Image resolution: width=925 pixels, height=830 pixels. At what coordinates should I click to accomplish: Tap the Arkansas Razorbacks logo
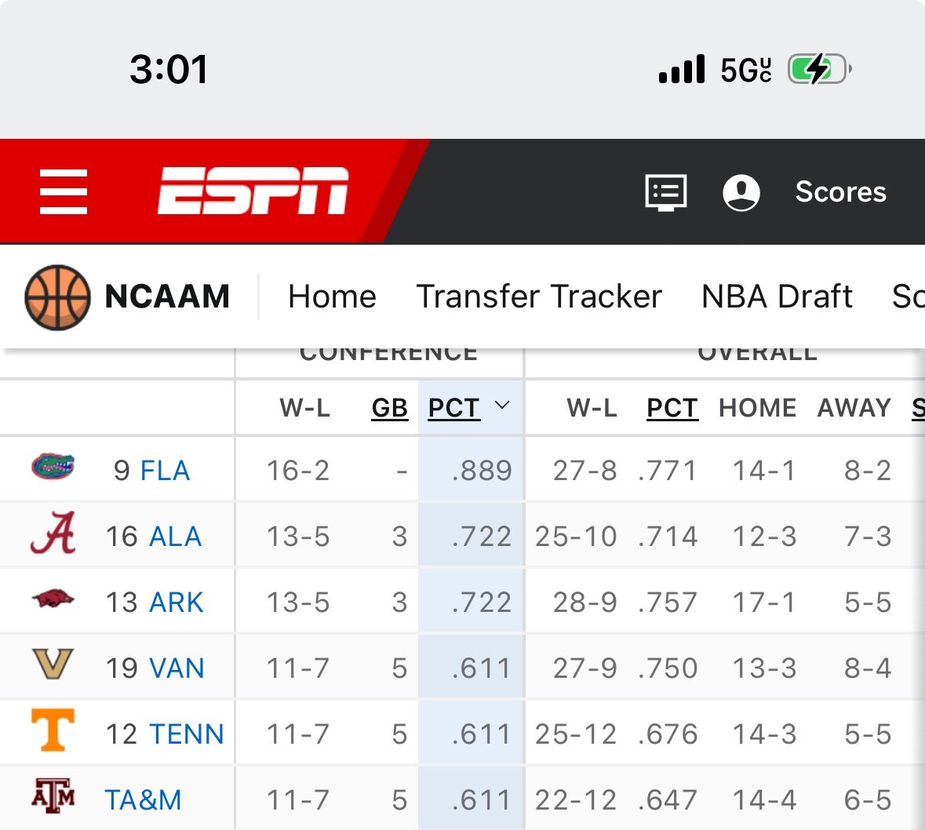53,599
